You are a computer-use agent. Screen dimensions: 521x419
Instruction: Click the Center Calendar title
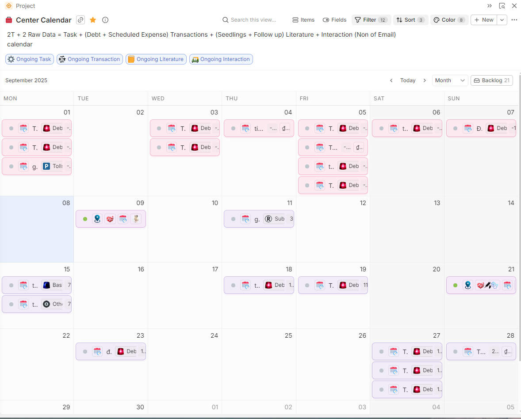pos(43,20)
